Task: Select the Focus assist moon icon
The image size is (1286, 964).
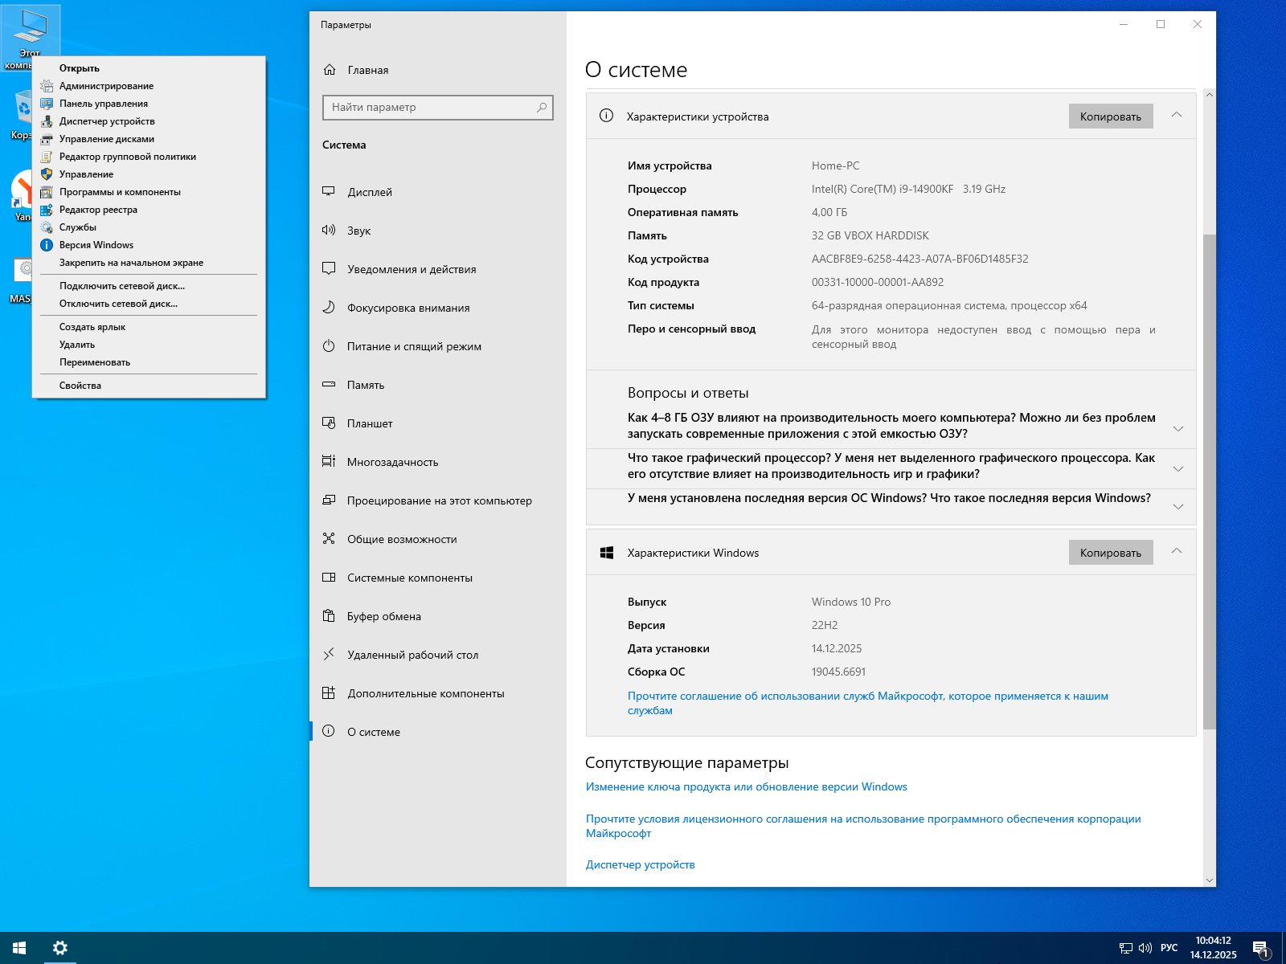Action: pos(329,308)
